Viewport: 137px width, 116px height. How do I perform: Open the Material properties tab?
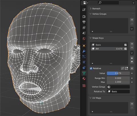84,79
